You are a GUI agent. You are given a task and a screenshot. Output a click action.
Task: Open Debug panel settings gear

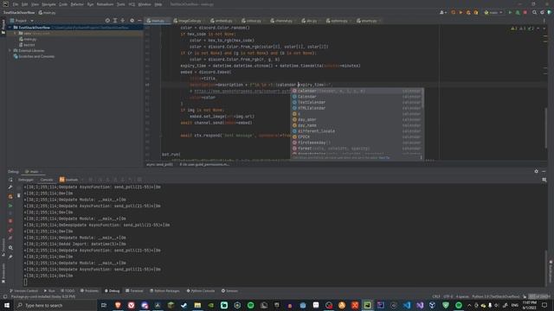537,171
